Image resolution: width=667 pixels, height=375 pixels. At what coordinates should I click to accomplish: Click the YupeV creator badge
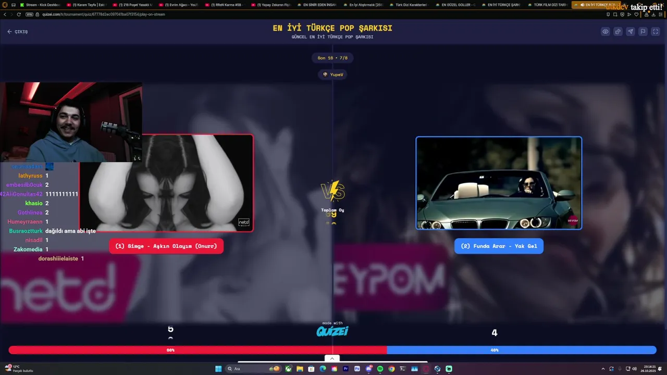(333, 74)
